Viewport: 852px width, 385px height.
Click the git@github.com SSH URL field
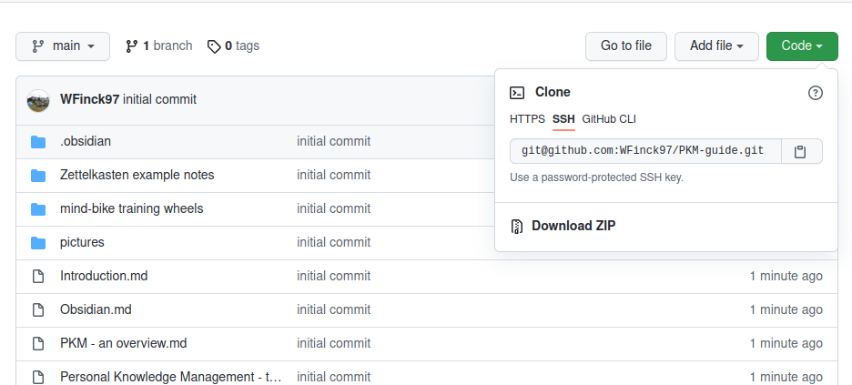point(645,151)
